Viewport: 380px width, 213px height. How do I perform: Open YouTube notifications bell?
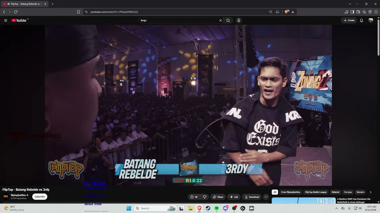[x=361, y=20]
